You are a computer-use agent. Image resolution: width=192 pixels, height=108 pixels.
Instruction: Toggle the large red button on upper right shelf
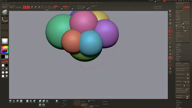click(x=170, y=31)
